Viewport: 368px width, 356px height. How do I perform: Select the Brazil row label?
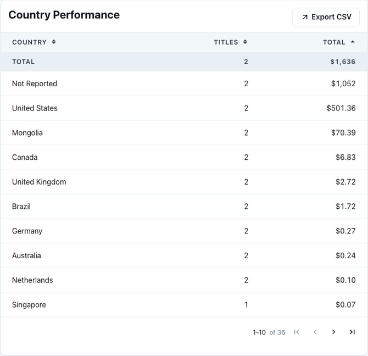coord(21,207)
